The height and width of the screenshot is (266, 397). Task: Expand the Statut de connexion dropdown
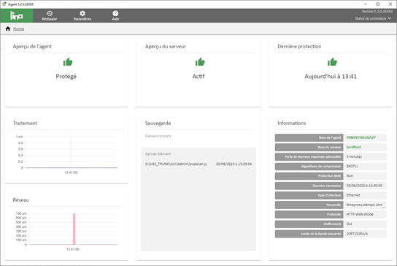[373, 18]
